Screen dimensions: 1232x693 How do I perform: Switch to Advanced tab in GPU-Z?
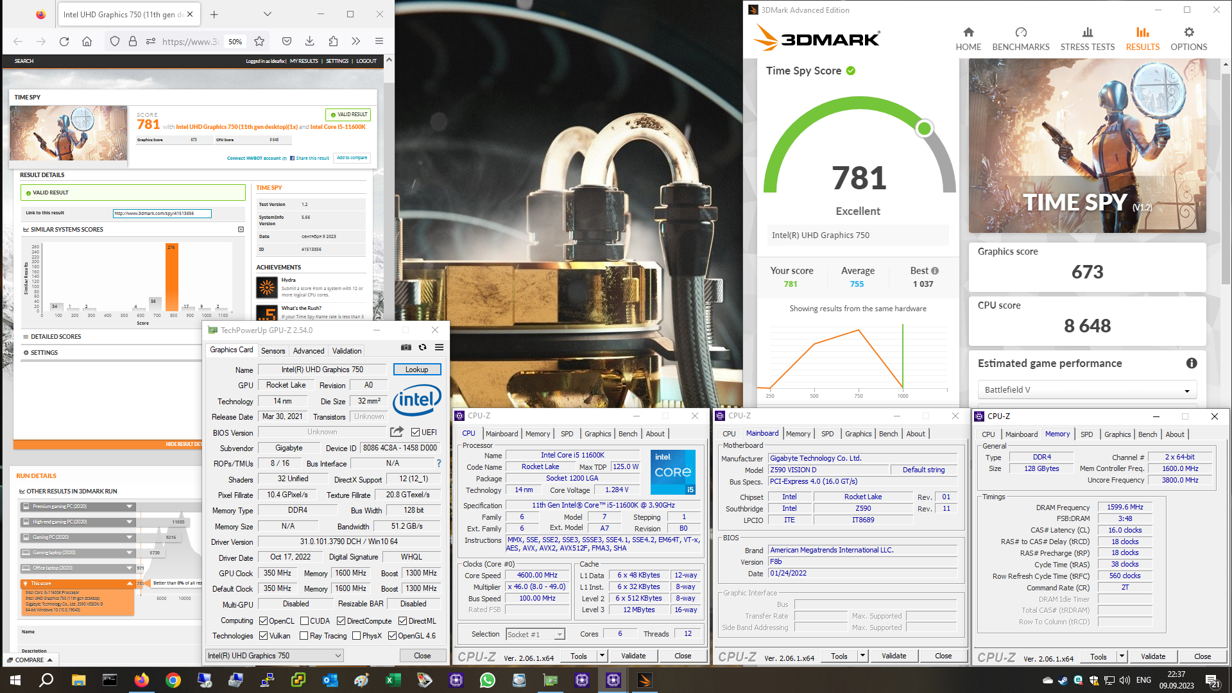(x=309, y=351)
